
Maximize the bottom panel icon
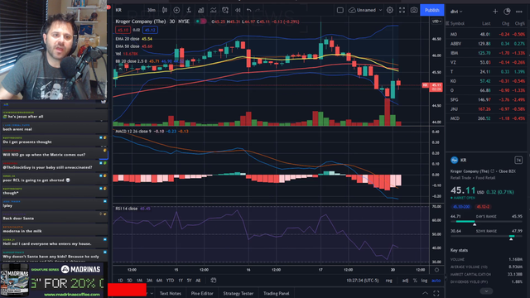coord(436,293)
